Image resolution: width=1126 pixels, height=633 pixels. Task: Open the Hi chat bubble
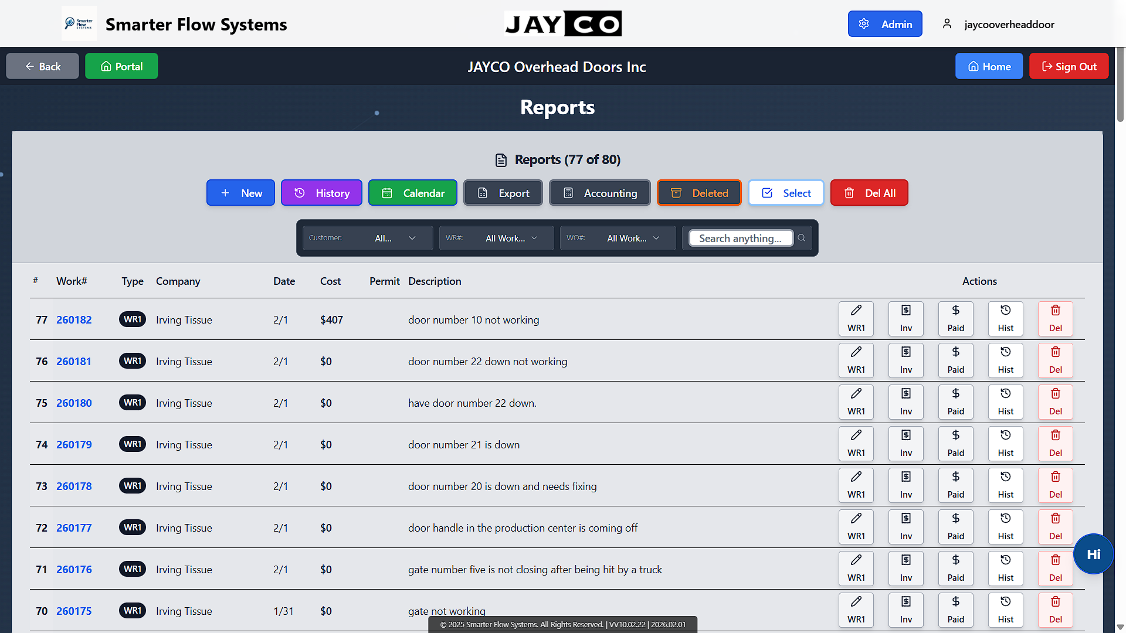click(1093, 554)
